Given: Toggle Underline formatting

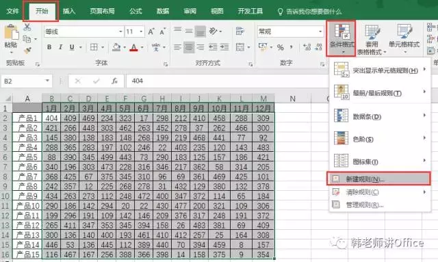Looking at the screenshot, I should (x=72, y=47).
